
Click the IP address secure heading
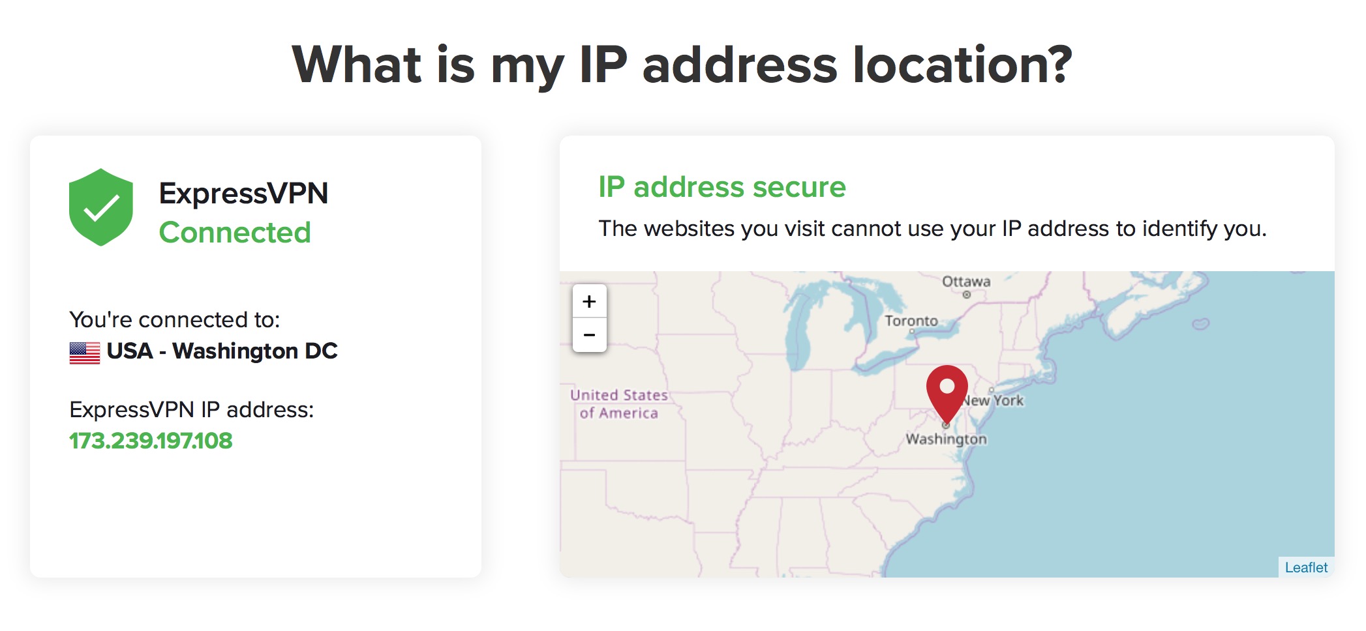[x=722, y=187]
